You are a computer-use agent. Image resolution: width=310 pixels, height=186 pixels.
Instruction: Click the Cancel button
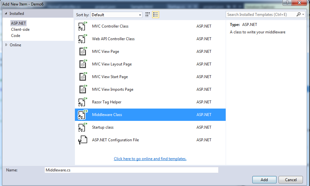pyautogui.click(x=291, y=180)
